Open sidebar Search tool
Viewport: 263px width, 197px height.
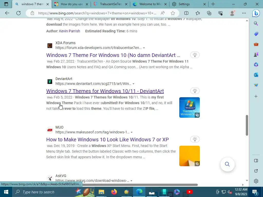click(256, 23)
